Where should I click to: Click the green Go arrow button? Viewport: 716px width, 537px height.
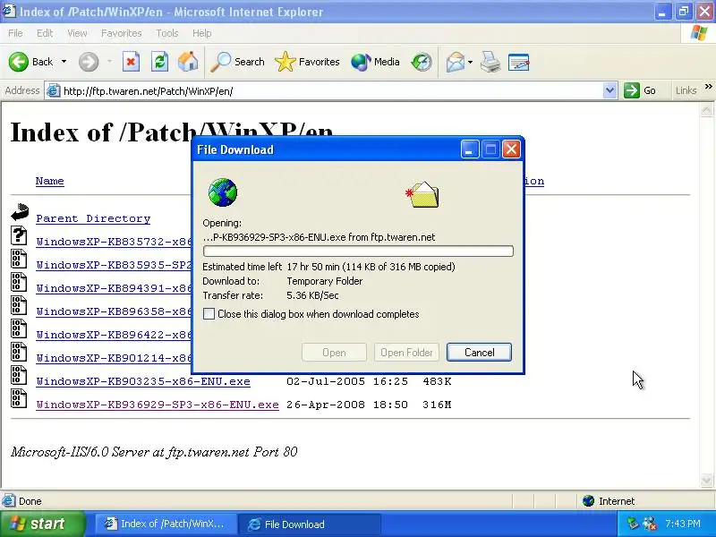tap(640, 90)
